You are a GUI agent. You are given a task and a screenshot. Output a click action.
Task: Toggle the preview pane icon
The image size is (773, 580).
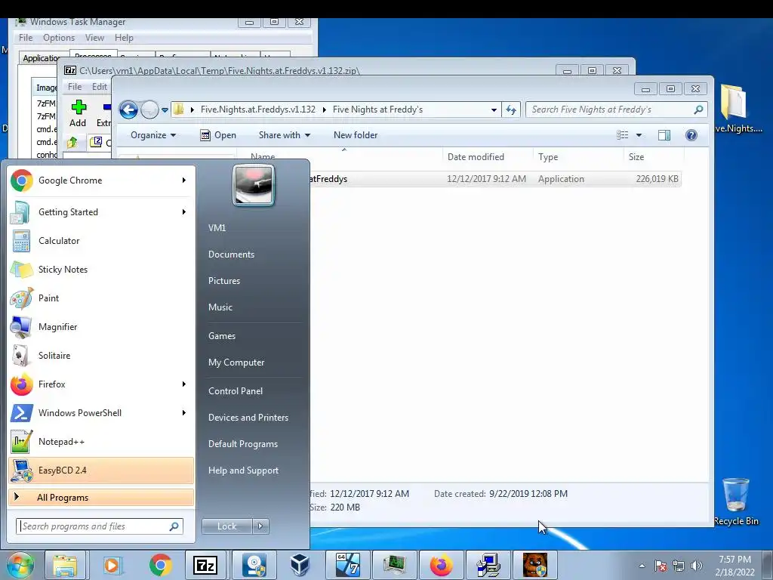(664, 135)
